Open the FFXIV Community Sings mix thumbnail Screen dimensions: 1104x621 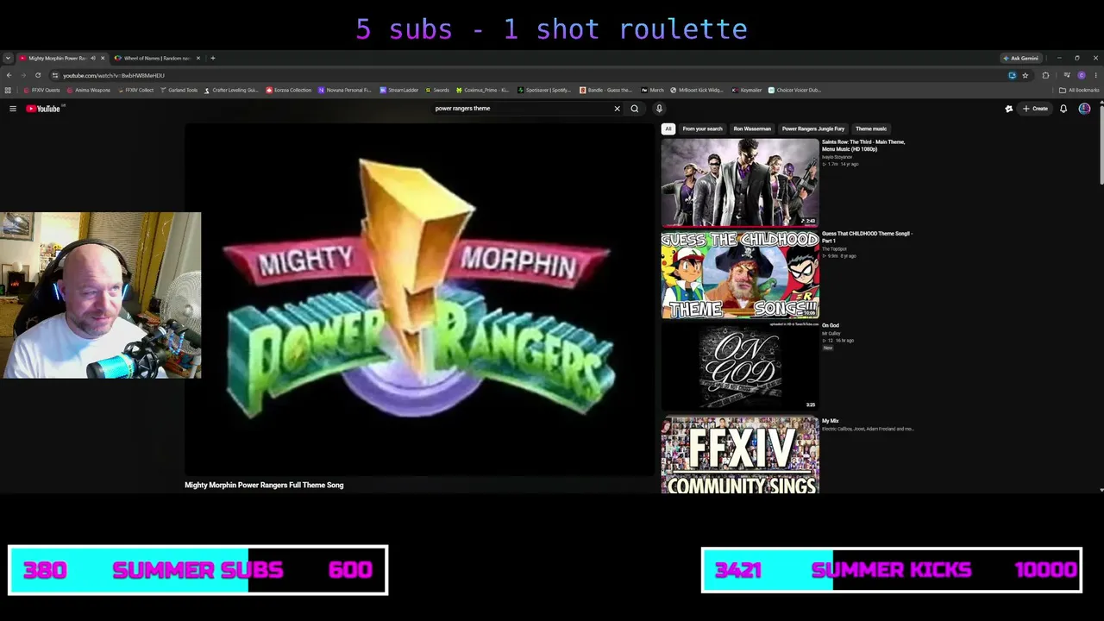(740, 455)
